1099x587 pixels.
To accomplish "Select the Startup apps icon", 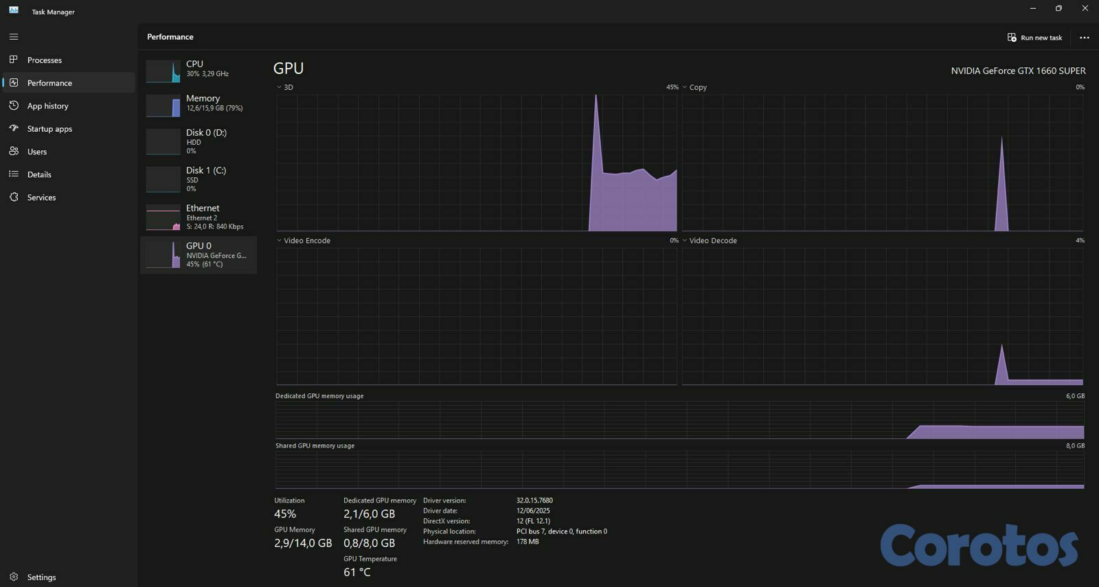I will 14,128.
